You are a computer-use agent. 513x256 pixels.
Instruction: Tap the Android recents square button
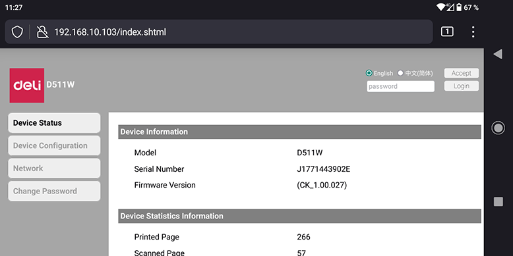(498, 201)
